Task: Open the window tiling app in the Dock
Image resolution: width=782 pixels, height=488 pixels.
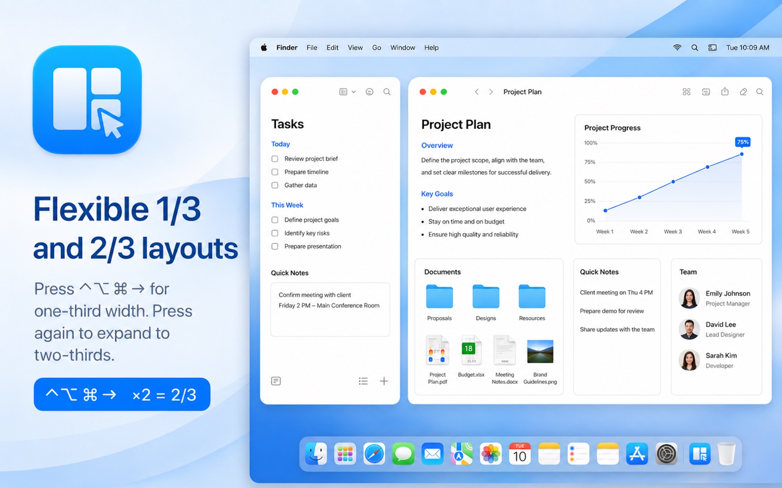Action: [x=699, y=454]
